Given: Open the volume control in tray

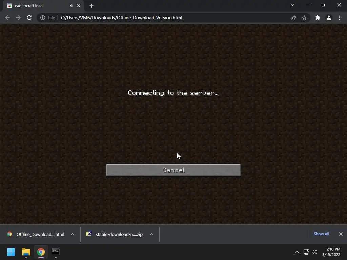Looking at the screenshot, I should (x=314, y=252).
